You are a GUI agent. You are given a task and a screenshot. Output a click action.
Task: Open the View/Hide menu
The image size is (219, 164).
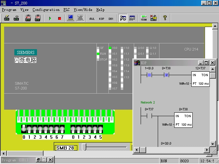click(x=83, y=10)
